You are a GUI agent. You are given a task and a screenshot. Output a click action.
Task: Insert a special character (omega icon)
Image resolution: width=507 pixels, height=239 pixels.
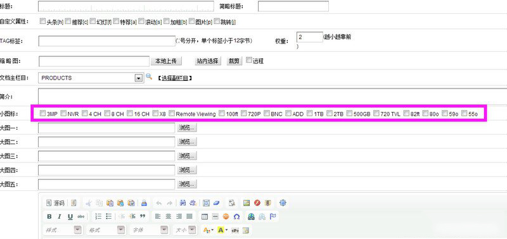pos(236,216)
